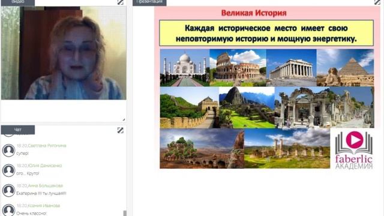Click the presenter's webcam video feed
The height and width of the screenshot is (216, 384).
point(64,53)
